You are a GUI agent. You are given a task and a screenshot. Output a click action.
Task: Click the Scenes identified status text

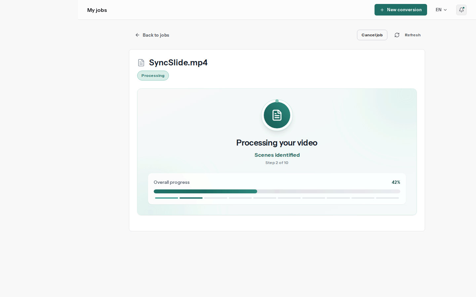point(277,155)
